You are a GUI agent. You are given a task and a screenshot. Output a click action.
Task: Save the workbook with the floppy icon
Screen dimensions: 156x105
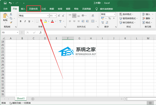[x=5, y=3]
